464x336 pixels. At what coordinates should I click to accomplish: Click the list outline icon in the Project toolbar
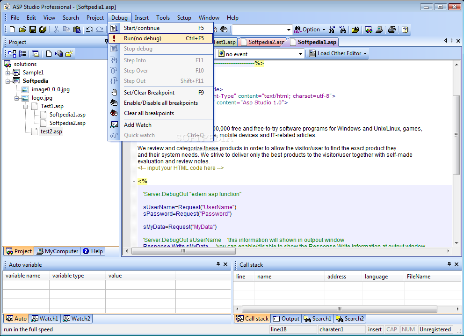[22, 54]
